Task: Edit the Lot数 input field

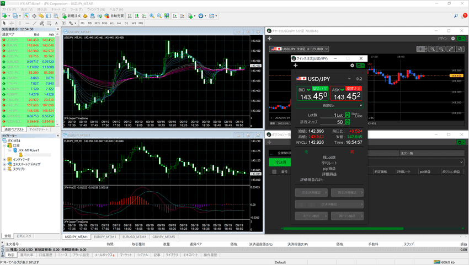Action: 332,115
